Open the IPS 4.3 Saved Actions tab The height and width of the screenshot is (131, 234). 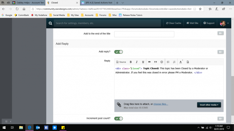97,2
